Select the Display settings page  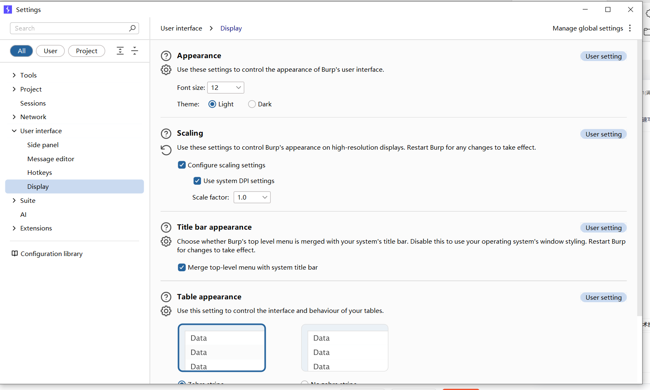point(75,186)
